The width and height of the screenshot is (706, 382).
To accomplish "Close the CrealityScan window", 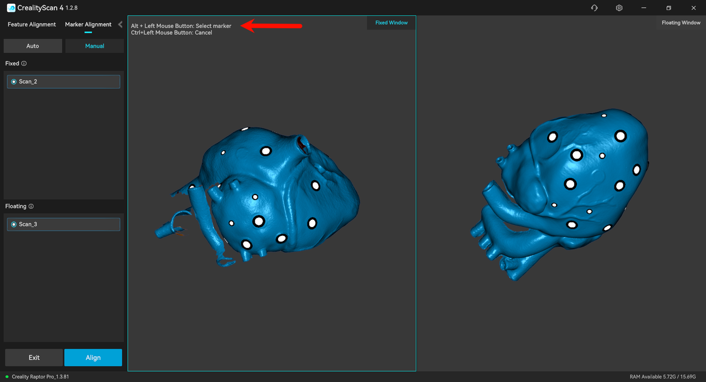I will (693, 8).
